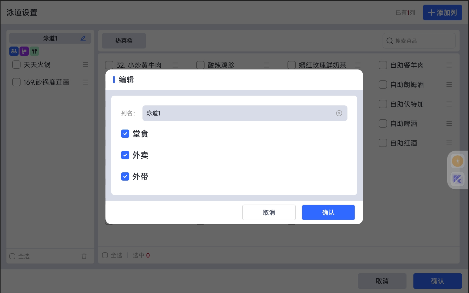Click the drag handle beside 自助红酒
Viewport: 469px width, 293px height.
(x=449, y=143)
